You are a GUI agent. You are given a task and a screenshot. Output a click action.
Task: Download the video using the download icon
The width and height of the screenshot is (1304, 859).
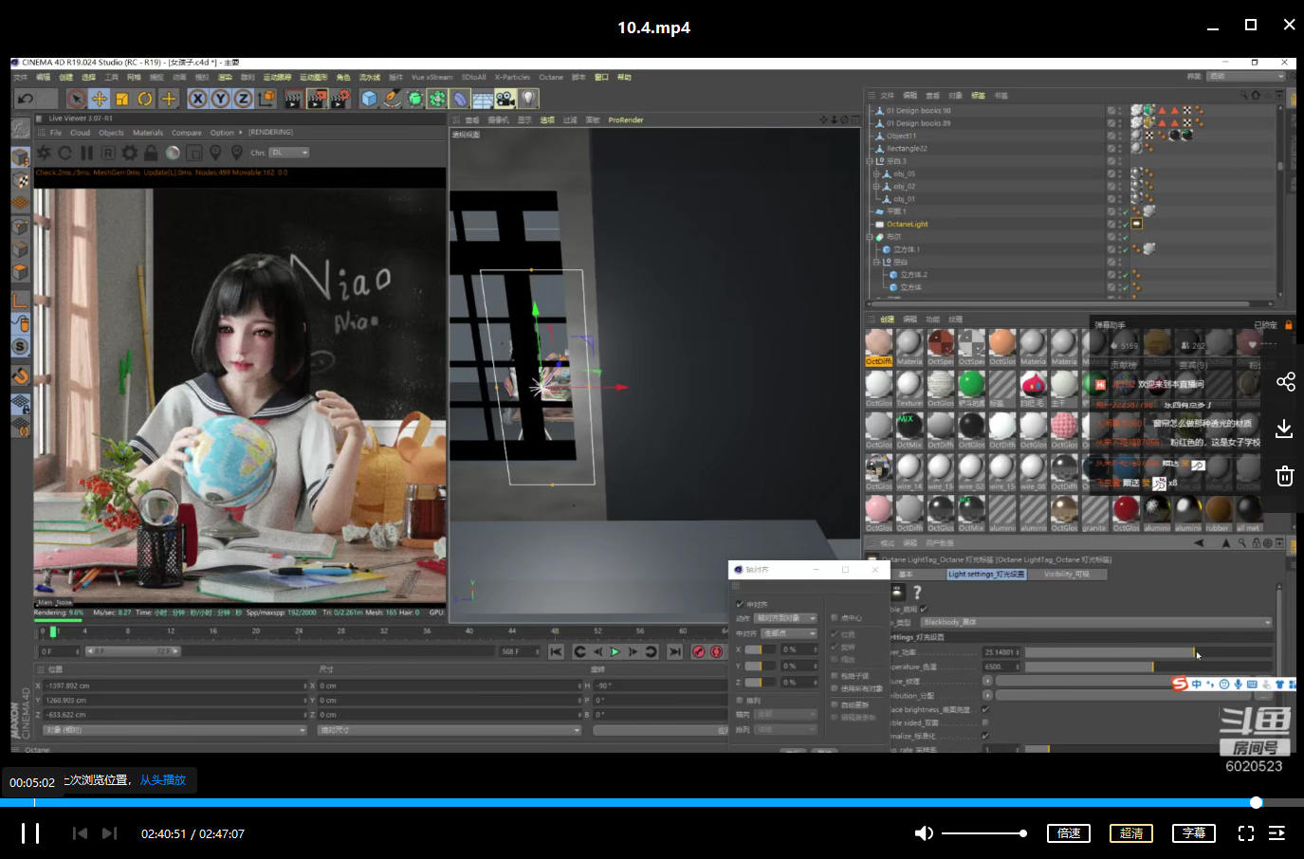1285,429
